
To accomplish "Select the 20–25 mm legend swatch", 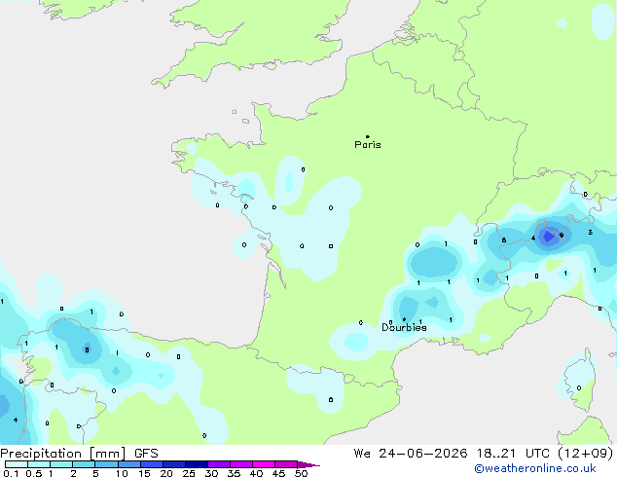I will (x=174, y=464).
